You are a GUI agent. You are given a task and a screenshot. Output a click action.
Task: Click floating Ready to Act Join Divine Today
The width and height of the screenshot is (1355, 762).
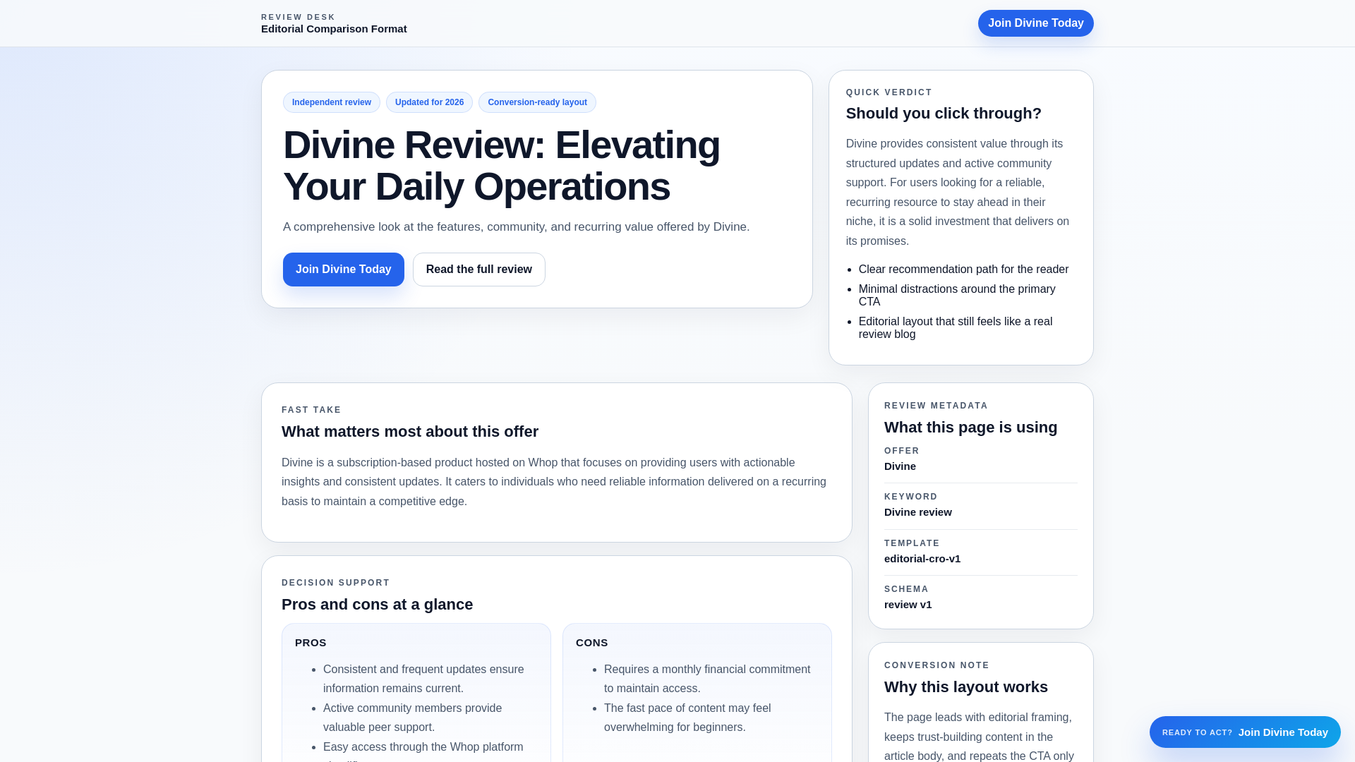coord(1245,732)
